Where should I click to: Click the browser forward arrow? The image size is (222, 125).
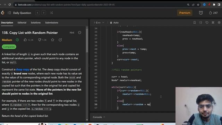point(5,5)
